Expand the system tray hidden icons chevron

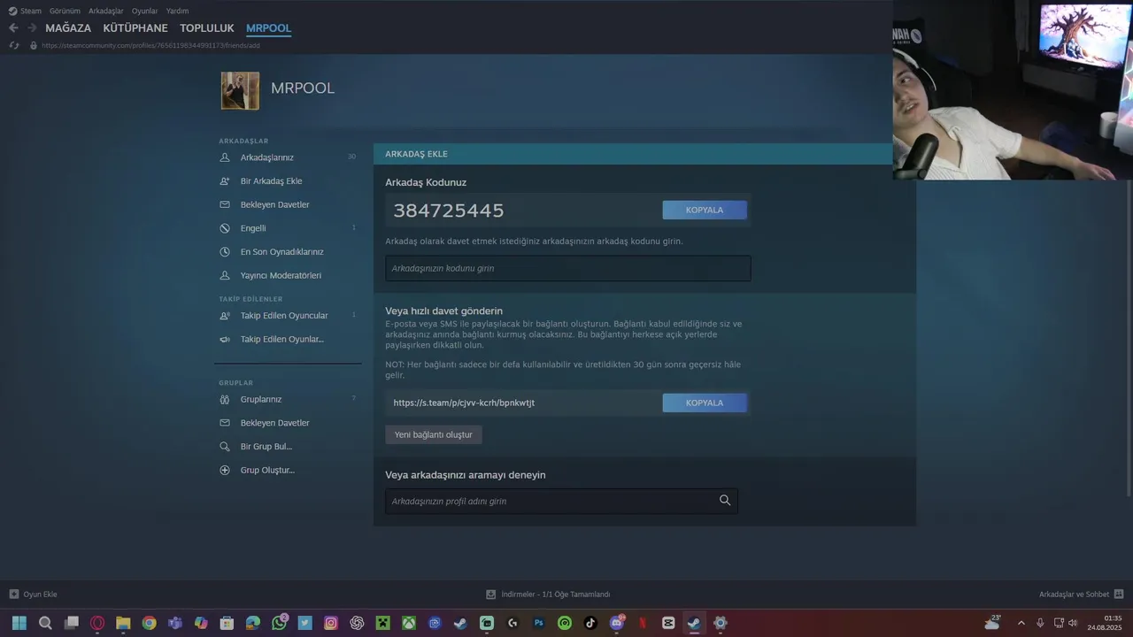[x=1021, y=623]
